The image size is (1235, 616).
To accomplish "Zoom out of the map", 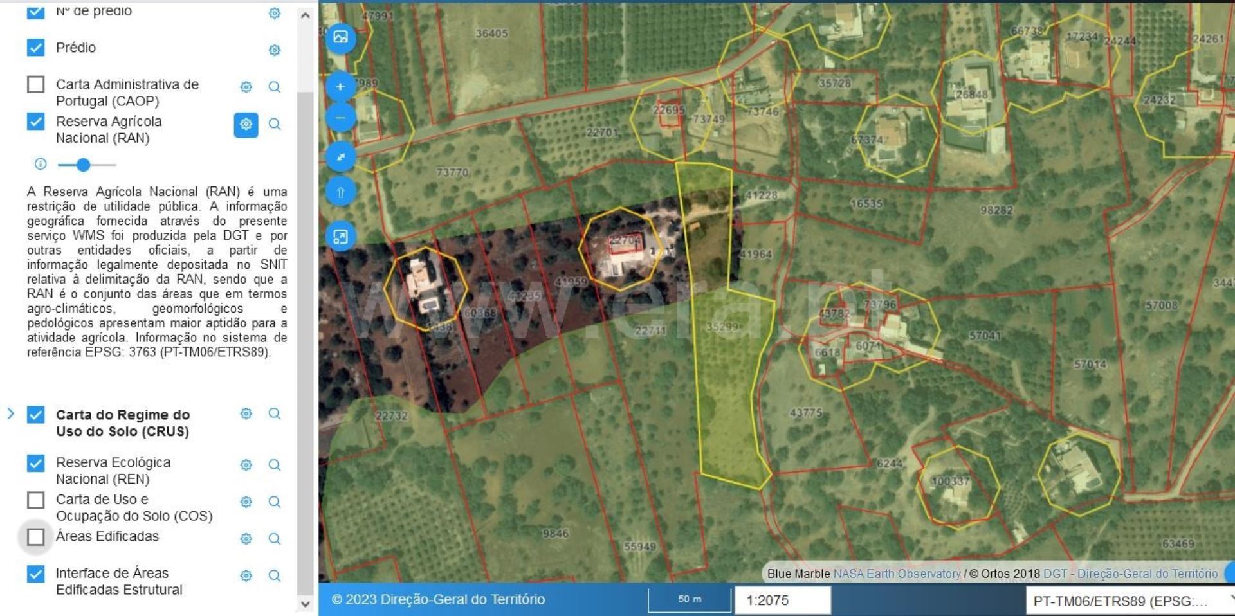I will [340, 118].
